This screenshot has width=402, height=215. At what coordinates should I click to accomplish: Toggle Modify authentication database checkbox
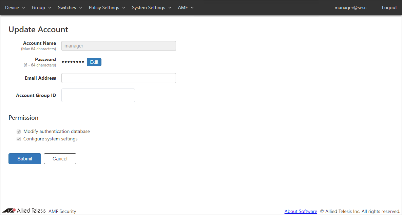(19, 132)
